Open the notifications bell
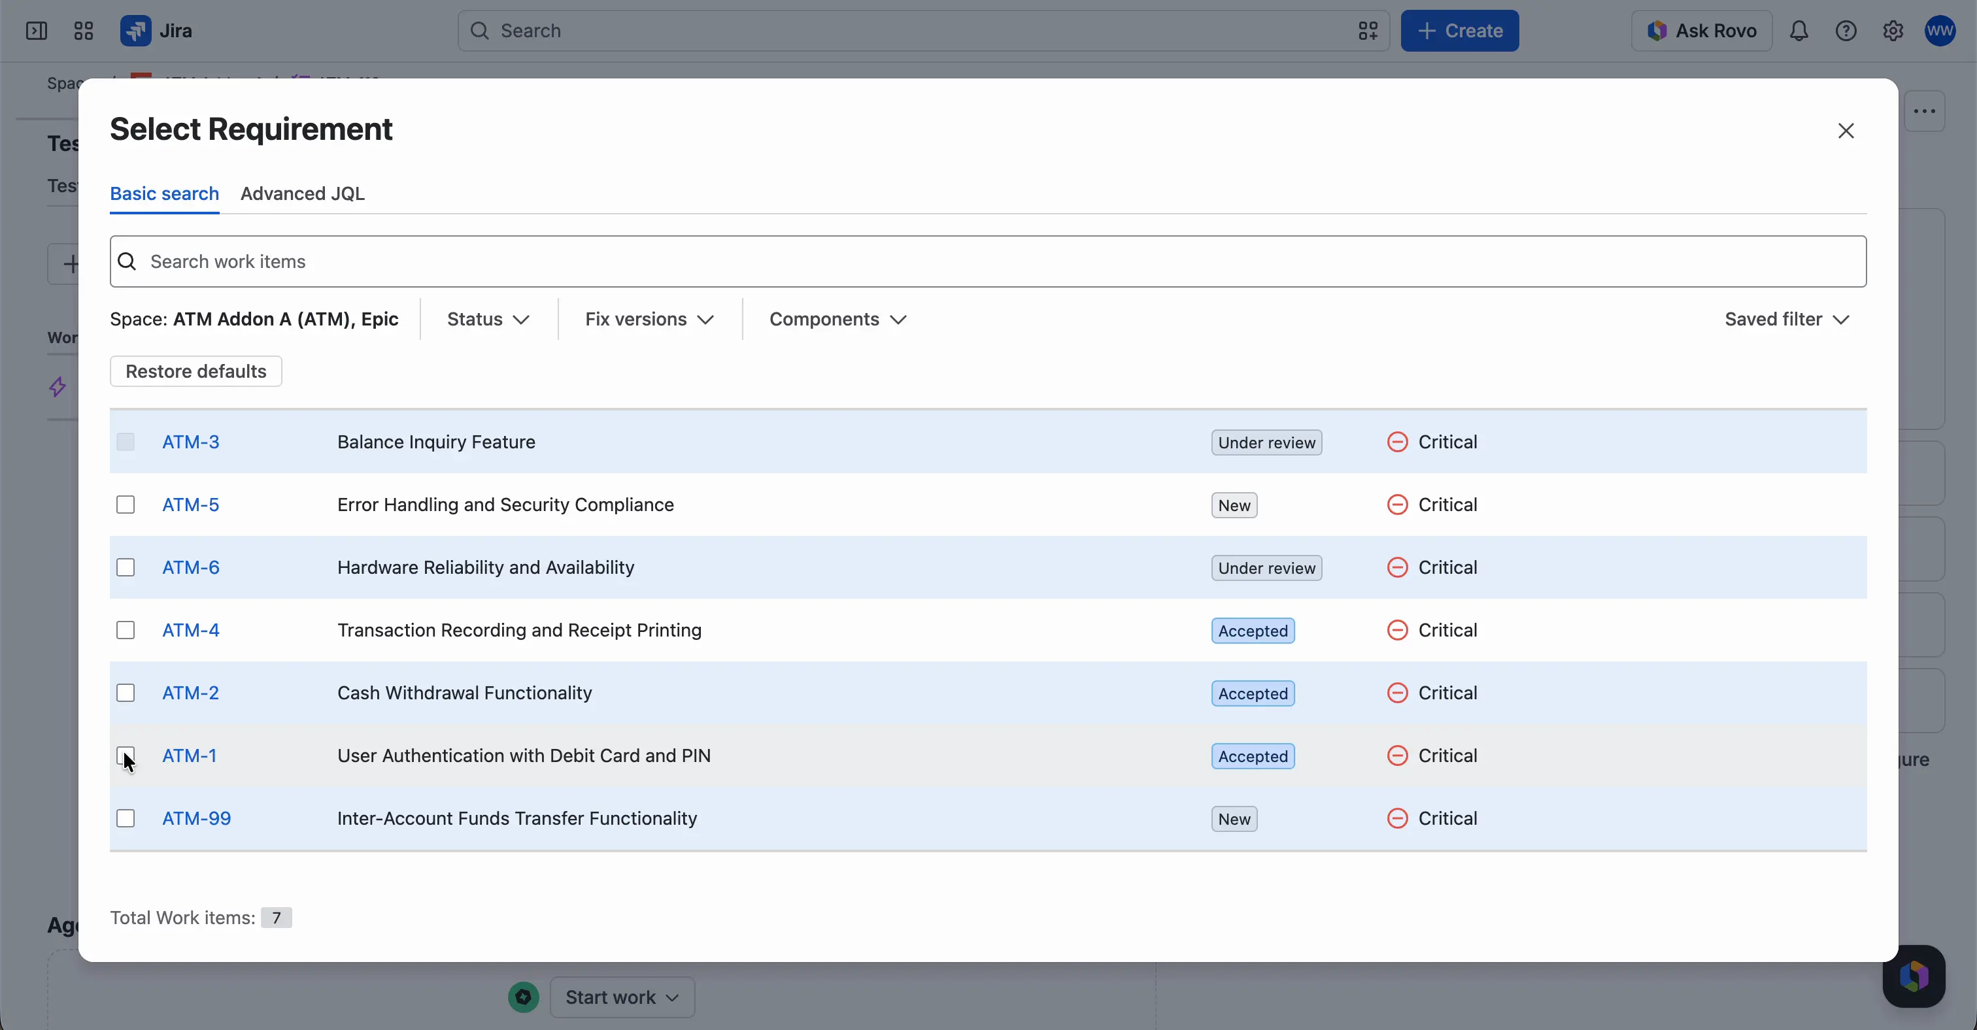The height and width of the screenshot is (1030, 1977). pyautogui.click(x=1799, y=31)
